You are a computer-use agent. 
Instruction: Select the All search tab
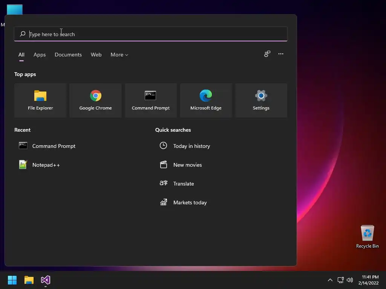pos(21,55)
